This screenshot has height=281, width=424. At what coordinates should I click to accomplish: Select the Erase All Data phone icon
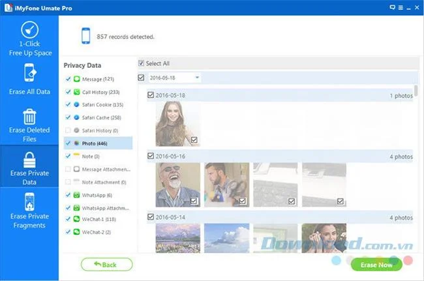30,72
